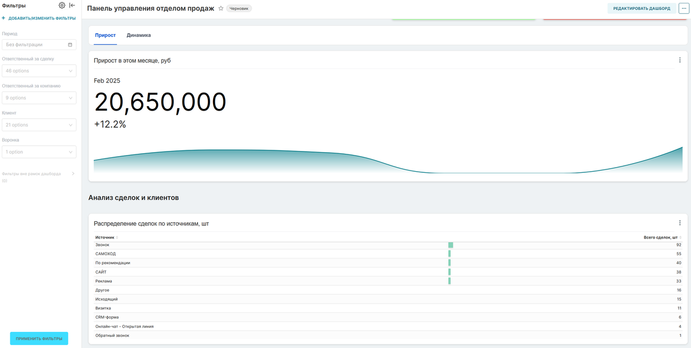The width and height of the screenshot is (691, 348).
Task: Click the trend area chart
Action: [388, 161]
